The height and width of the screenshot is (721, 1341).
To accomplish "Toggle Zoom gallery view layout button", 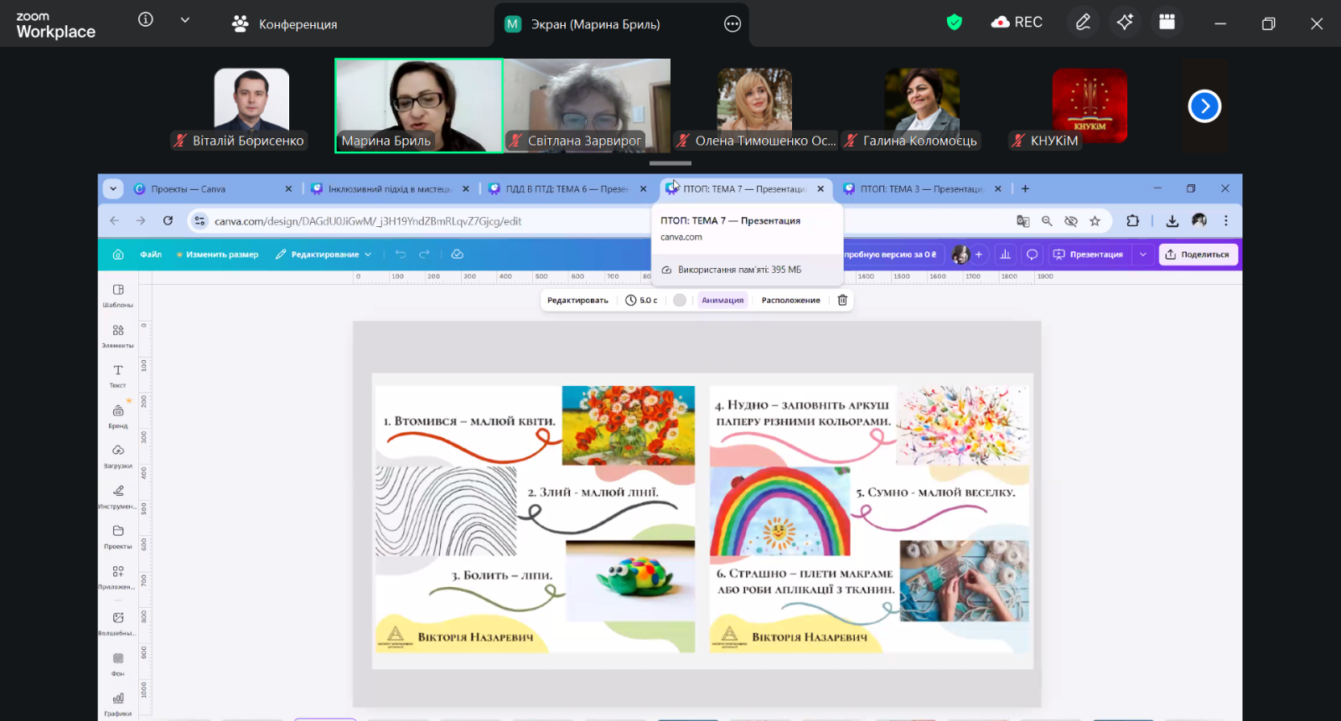I will tap(1167, 23).
